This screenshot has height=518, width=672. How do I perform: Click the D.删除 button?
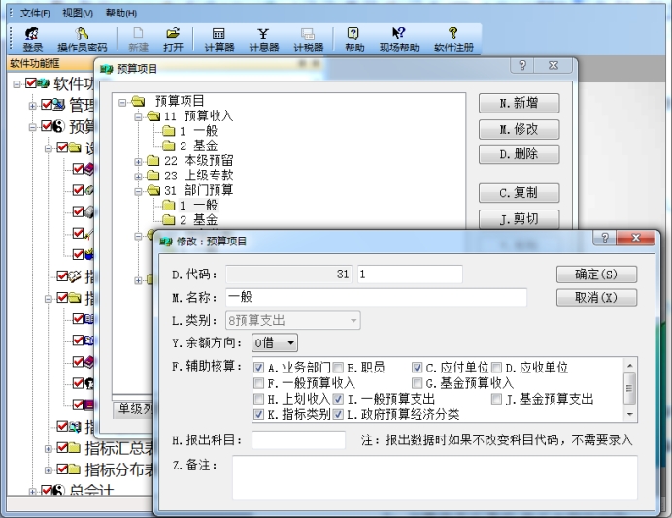[x=519, y=154]
